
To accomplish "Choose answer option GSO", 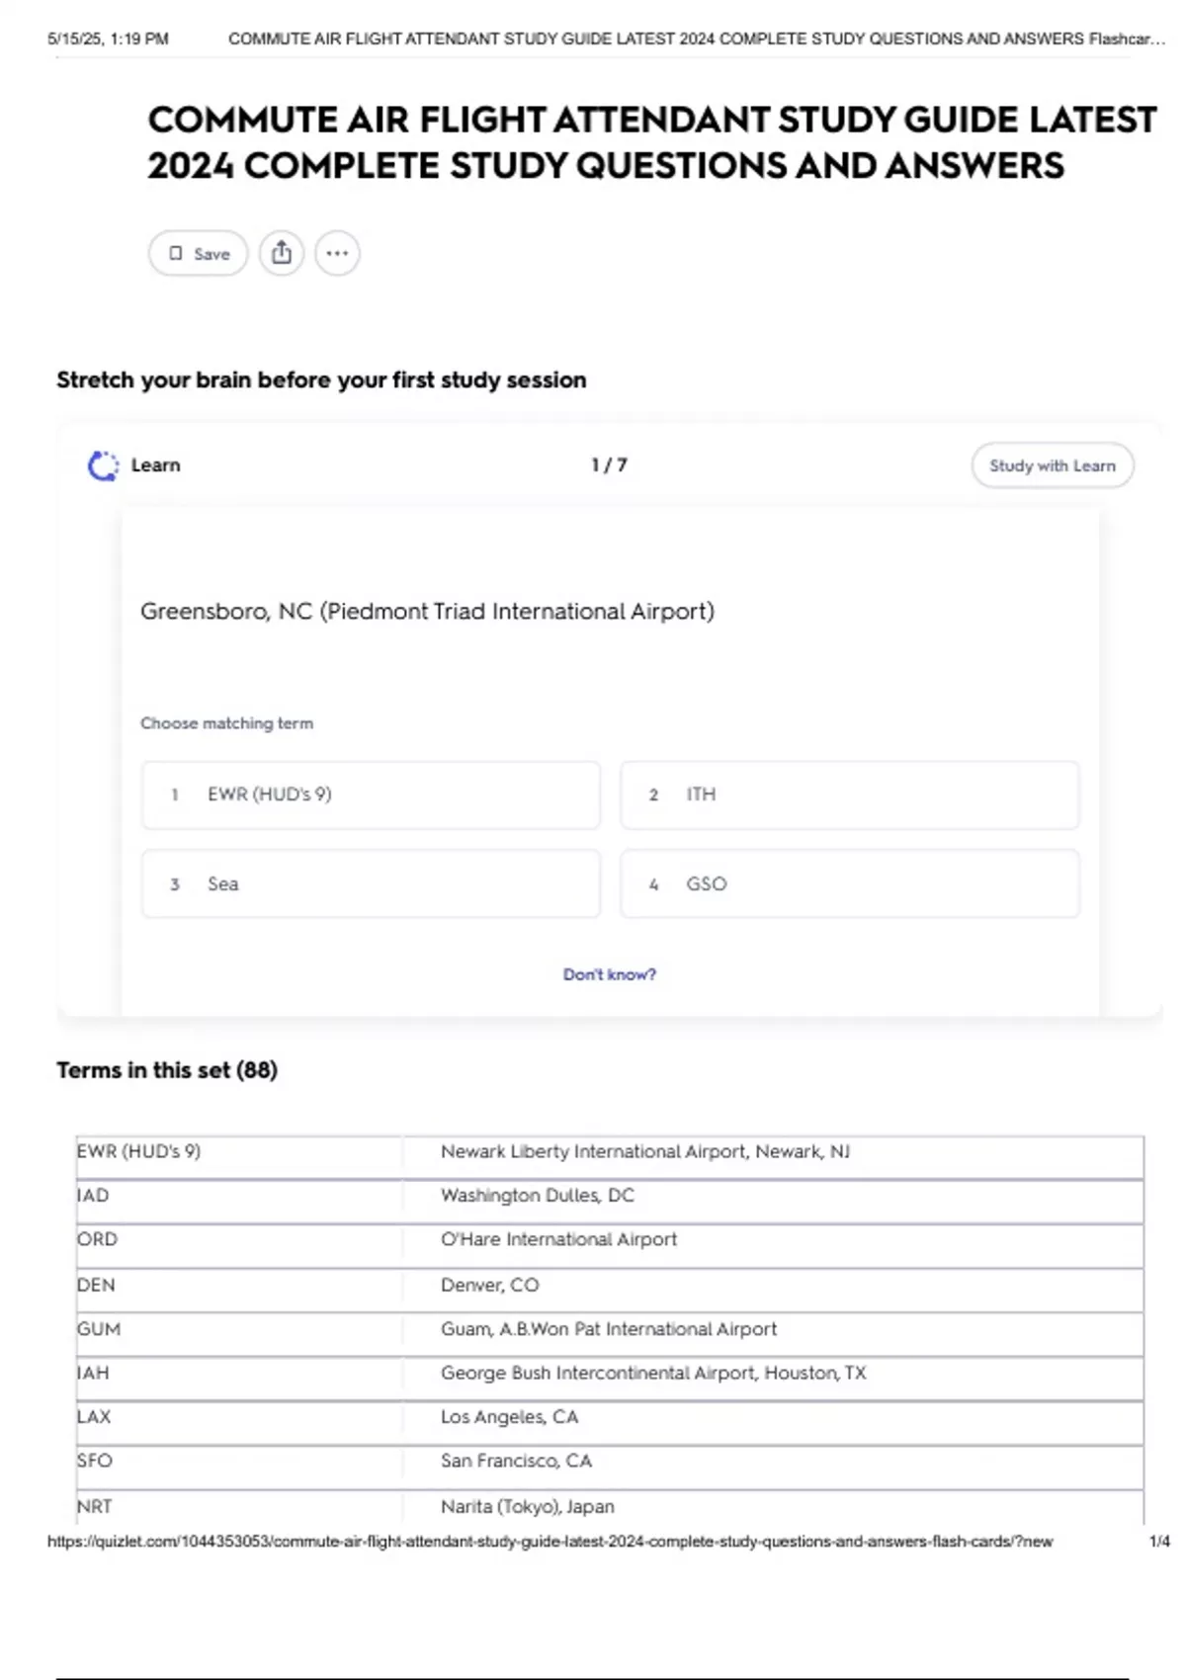I will pyautogui.click(x=849, y=883).
